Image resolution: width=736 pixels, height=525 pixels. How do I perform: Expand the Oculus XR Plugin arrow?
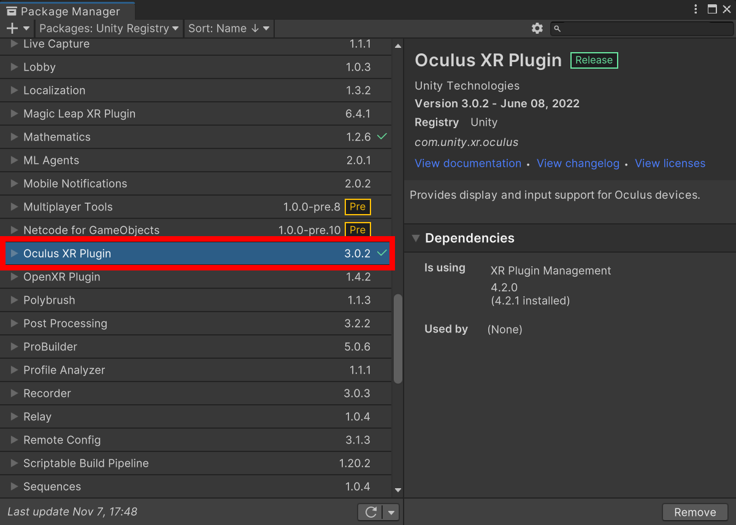click(14, 253)
